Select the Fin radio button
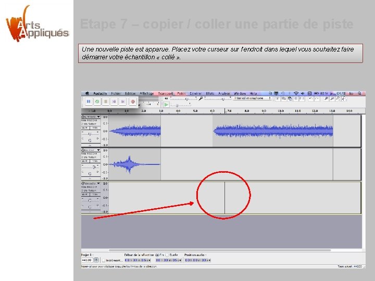 157,255
